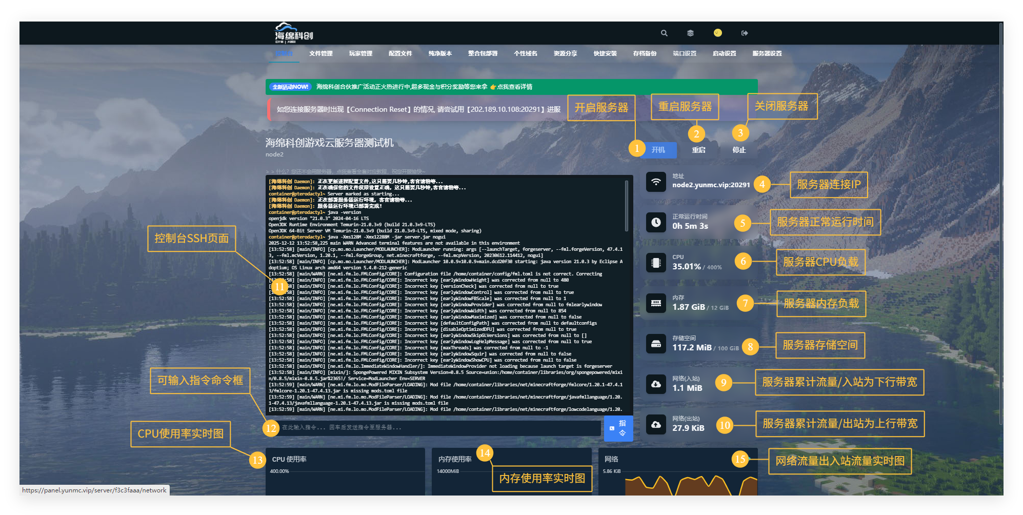Switch to the 玩家管理 tab
Viewport: 1023px width, 515px height.
(360, 53)
